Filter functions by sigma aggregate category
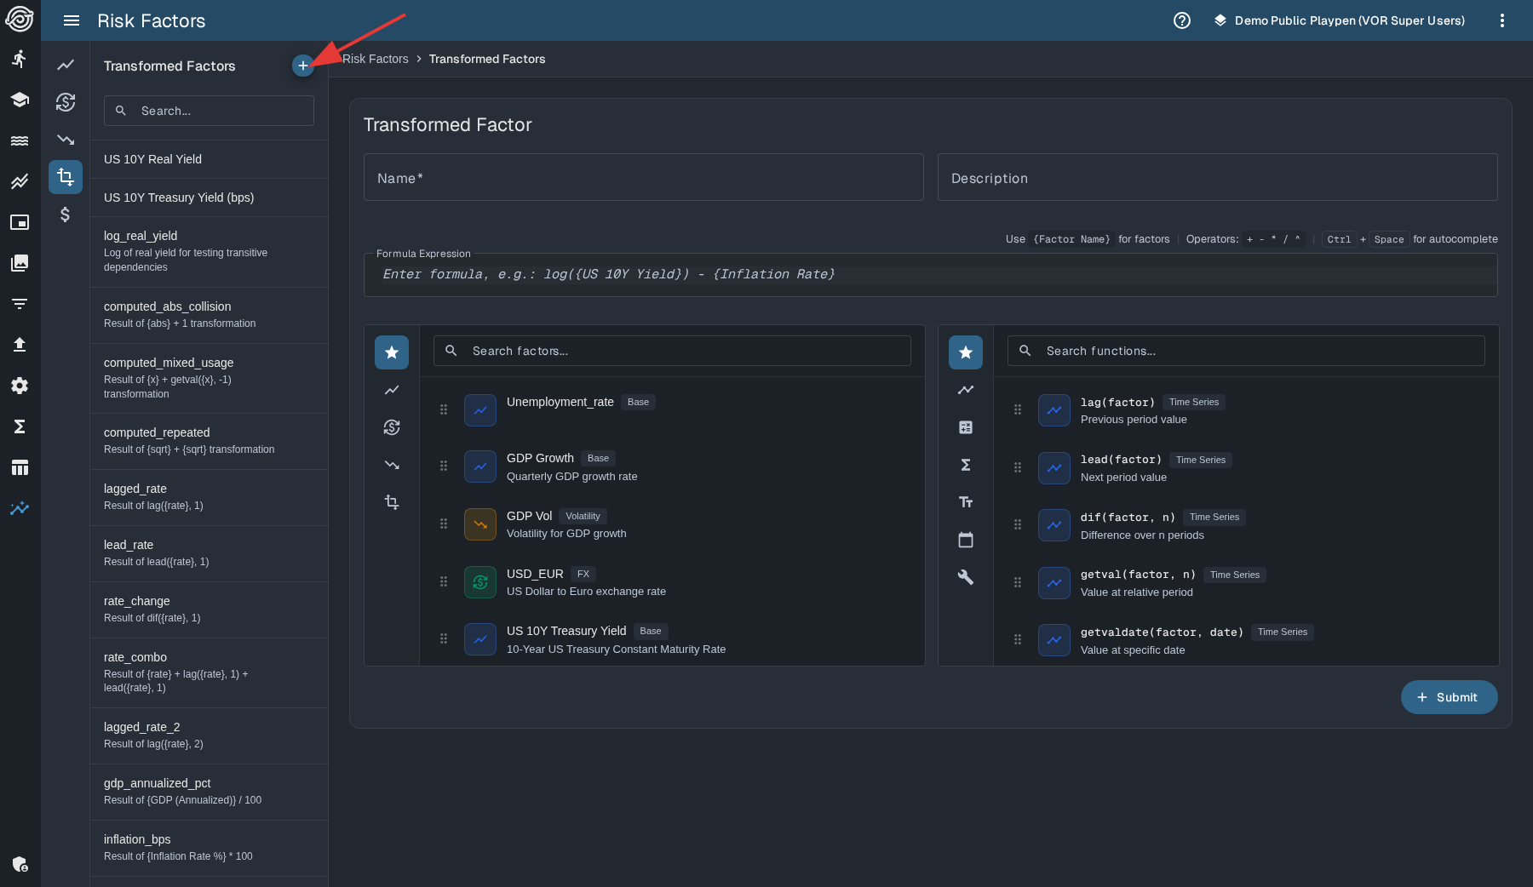Screen dimensions: 1533x887 (965, 465)
